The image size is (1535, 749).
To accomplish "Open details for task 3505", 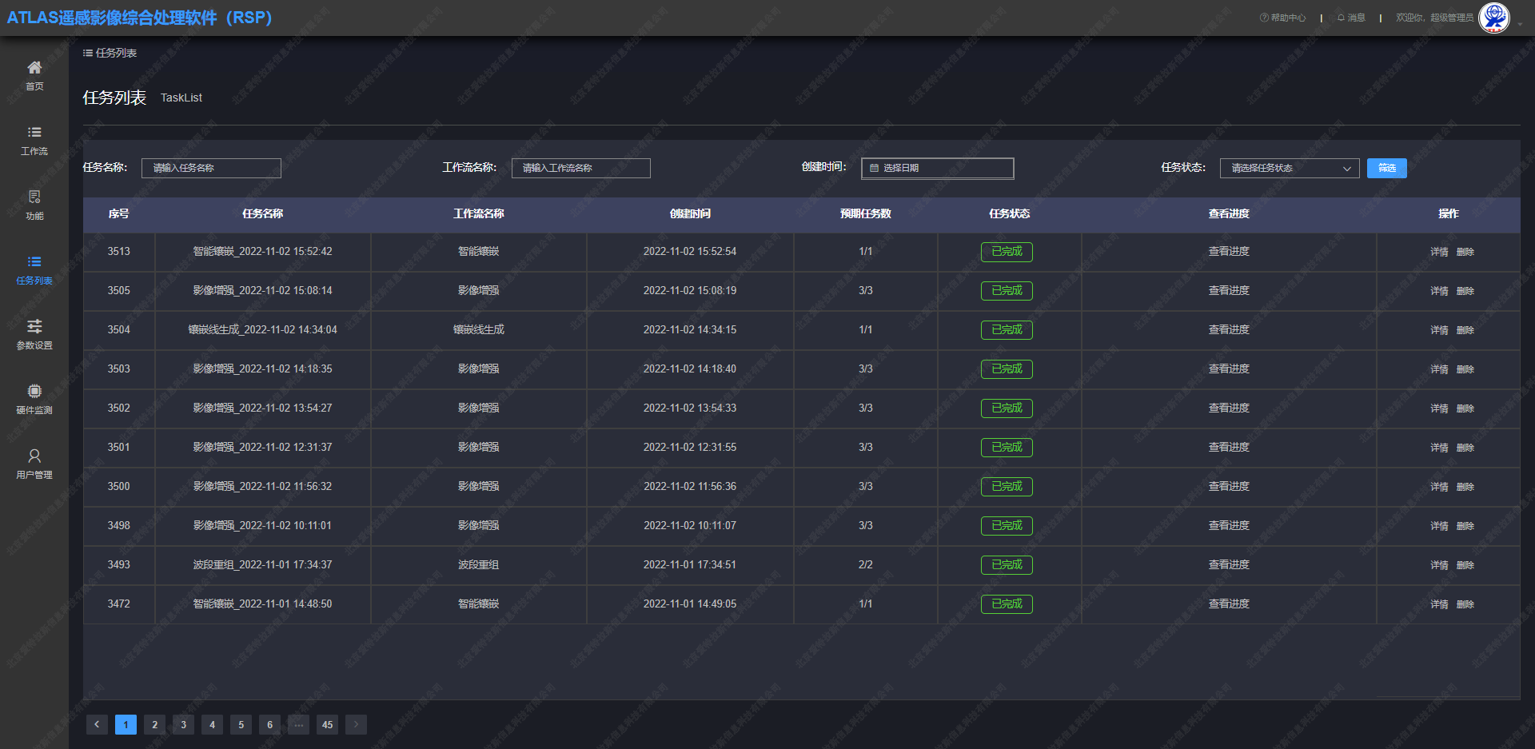I will pos(1438,291).
